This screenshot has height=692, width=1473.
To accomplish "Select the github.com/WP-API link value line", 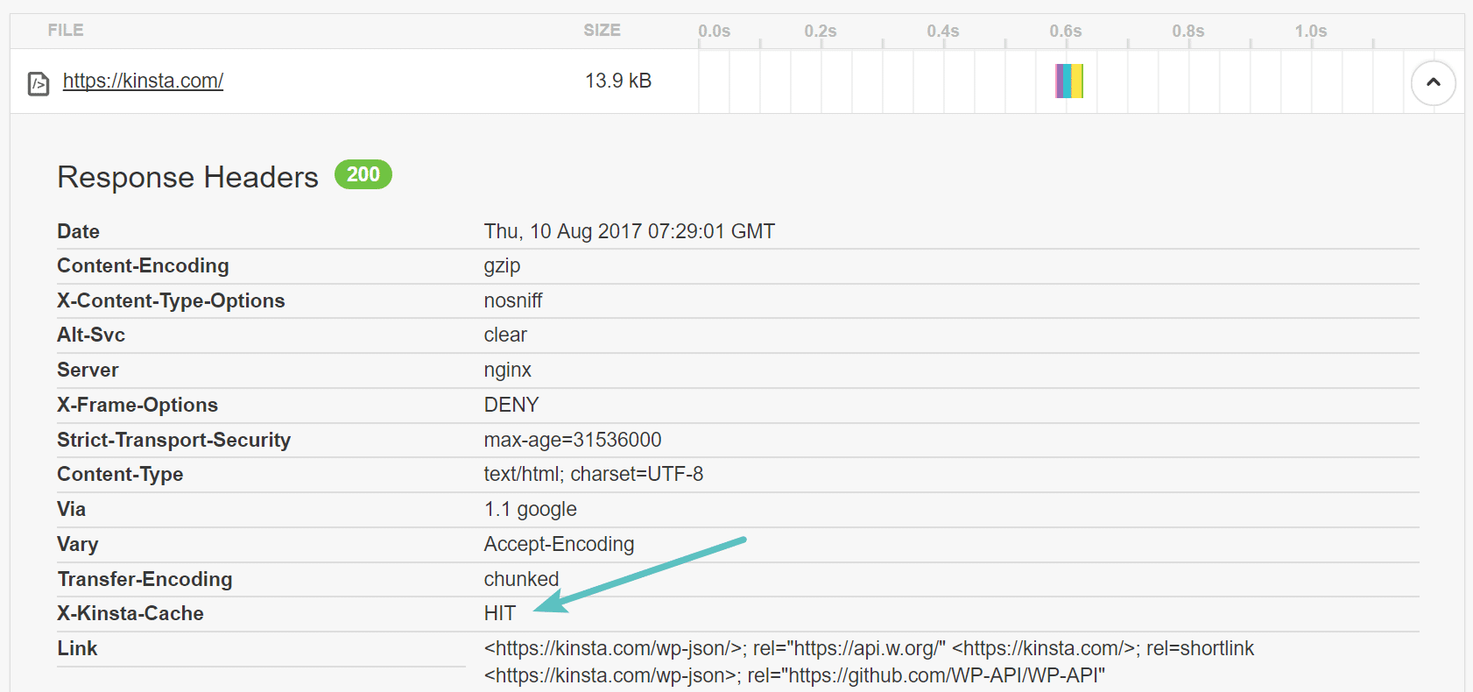I will [x=794, y=675].
